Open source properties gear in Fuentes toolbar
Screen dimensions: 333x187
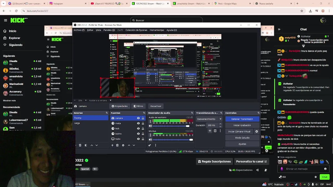click(x=123, y=145)
